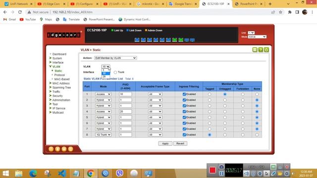Pause the screen recording

221,174
